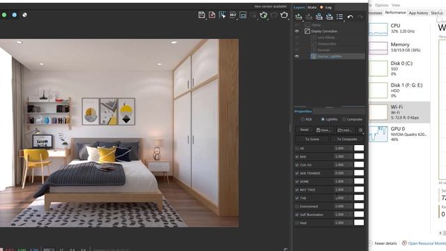Switch to the Log tab
This screenshot has height=251, width=446.
(x=328, y=8)
